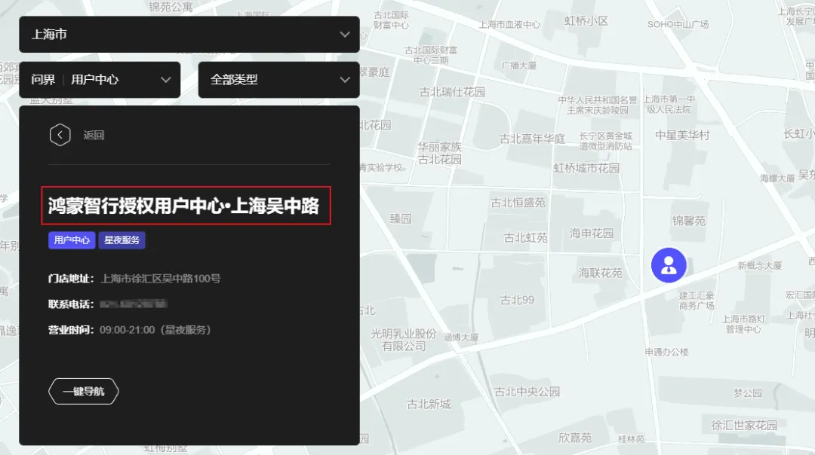Click the 桂林苑 map label
The width and height of the screenshot is (815, 455).
pyautogui.click(x=631, y=439)
